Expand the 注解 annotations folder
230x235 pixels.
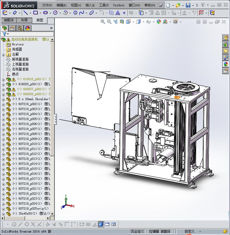pos(3,54)
